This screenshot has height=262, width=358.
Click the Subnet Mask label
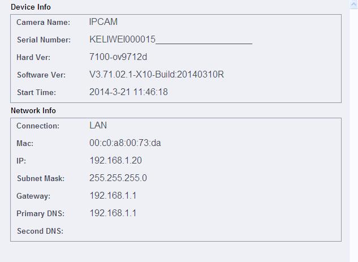(x=41, y=178)
